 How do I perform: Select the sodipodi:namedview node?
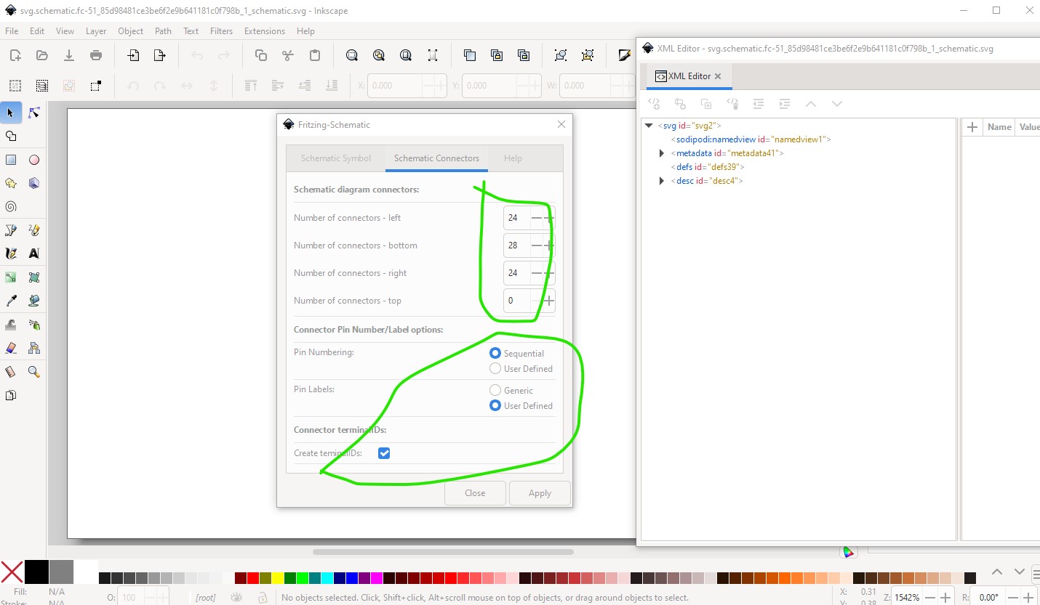coord(751,139)
